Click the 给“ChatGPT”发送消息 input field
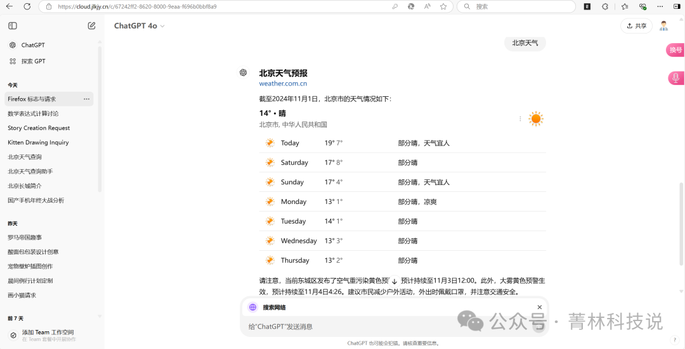The height and width of the screenshot is (349, 685). [381, 327]
